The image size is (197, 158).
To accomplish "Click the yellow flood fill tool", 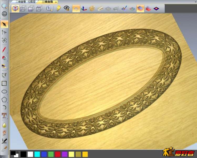I will 4,66.
